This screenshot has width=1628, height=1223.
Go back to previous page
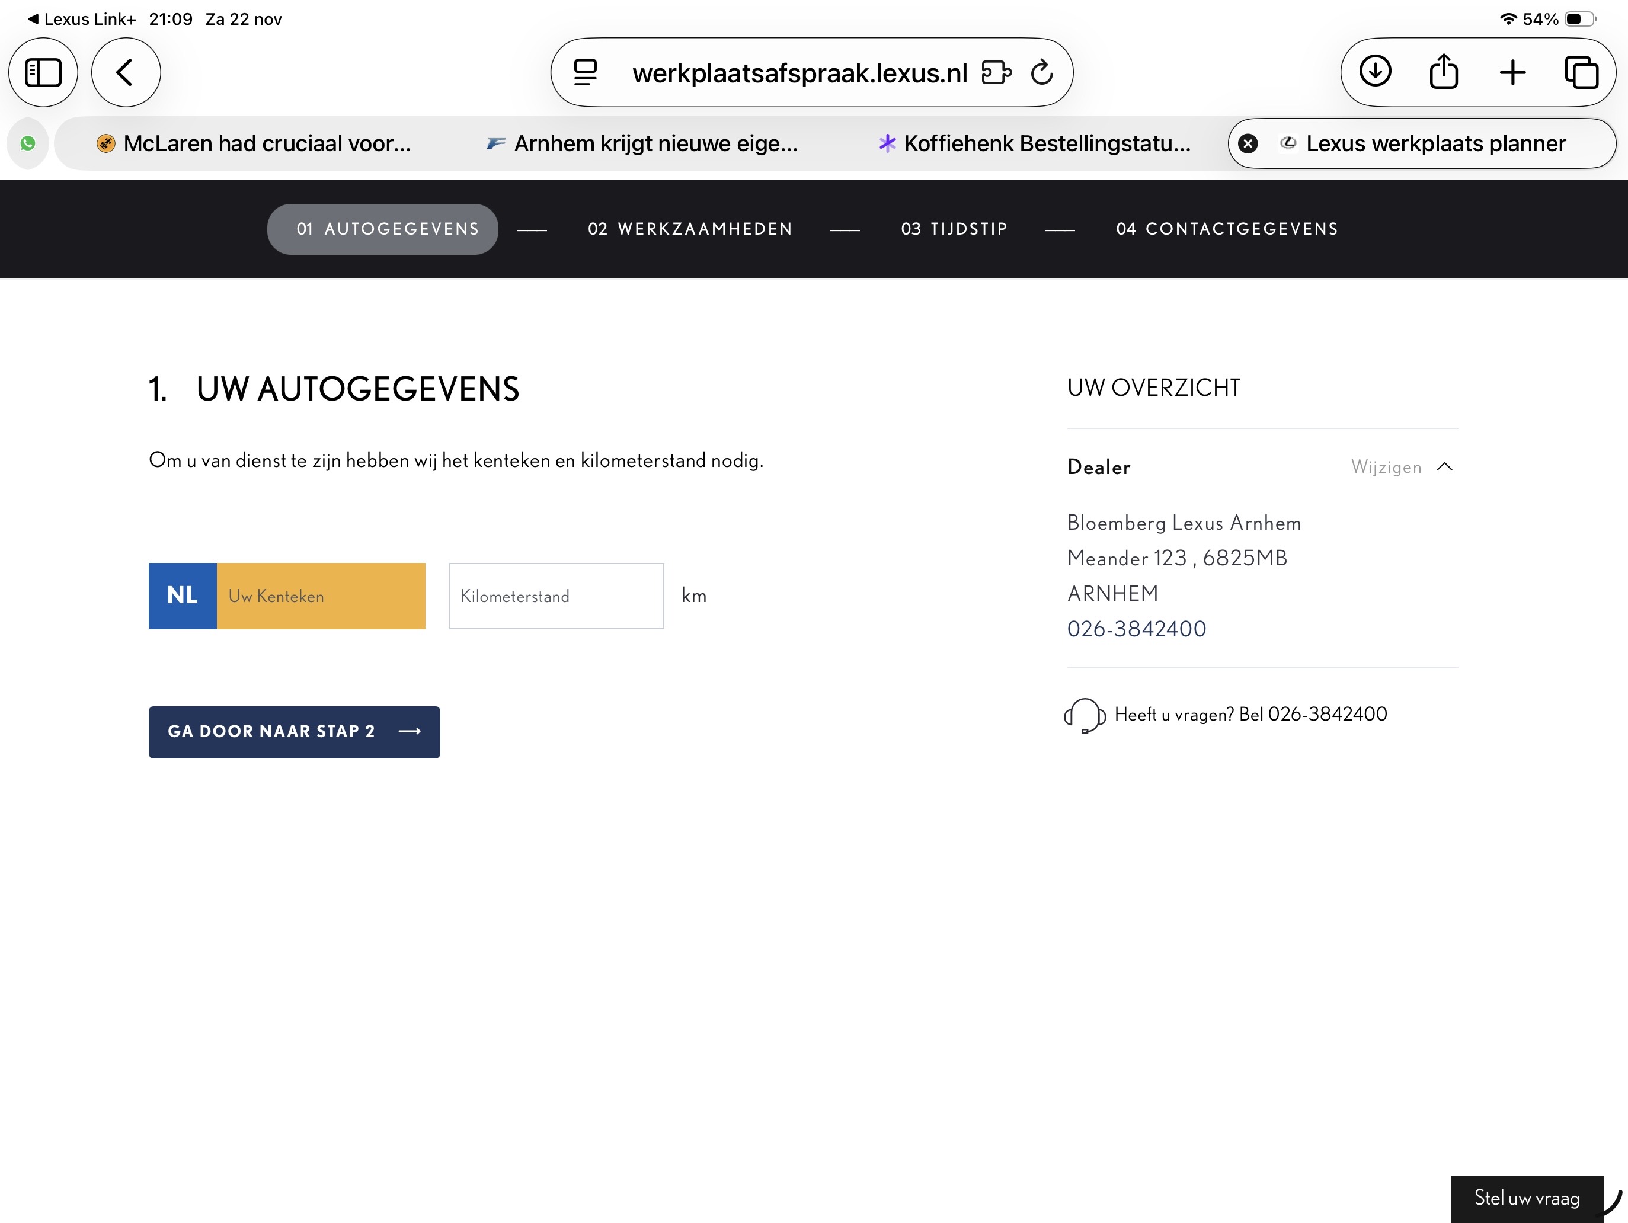(126, 72)
